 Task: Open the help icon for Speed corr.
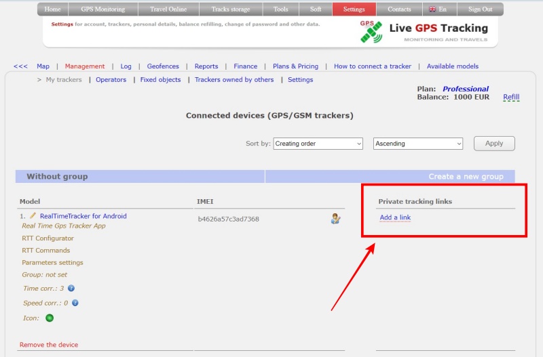click(75, 303)
